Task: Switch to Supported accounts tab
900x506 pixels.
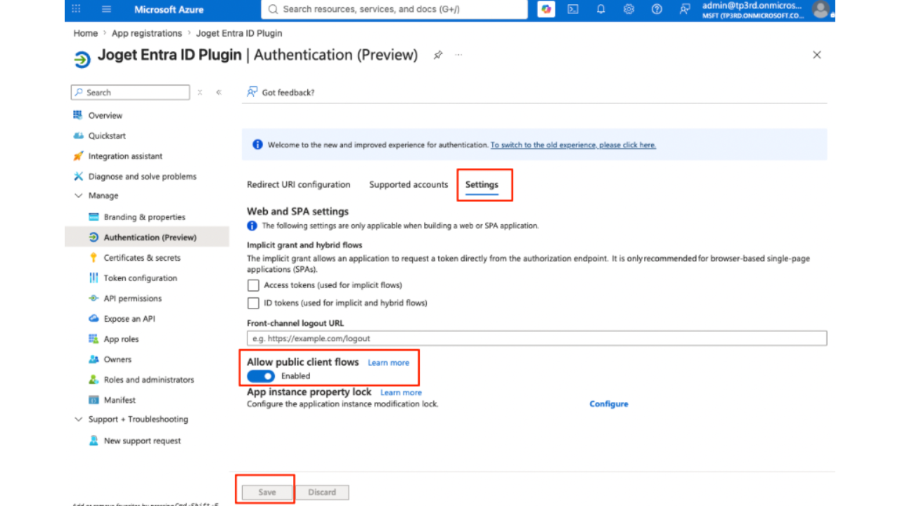Action: point(409,185)
